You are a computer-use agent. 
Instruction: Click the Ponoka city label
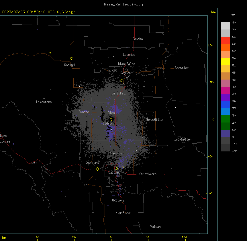138,39
